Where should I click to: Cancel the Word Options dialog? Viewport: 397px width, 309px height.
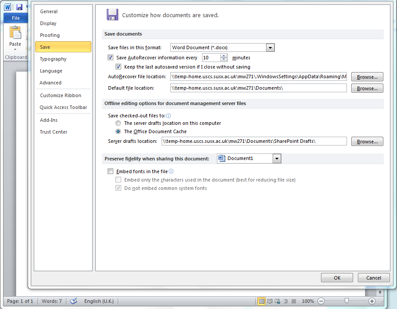point(374,278)
